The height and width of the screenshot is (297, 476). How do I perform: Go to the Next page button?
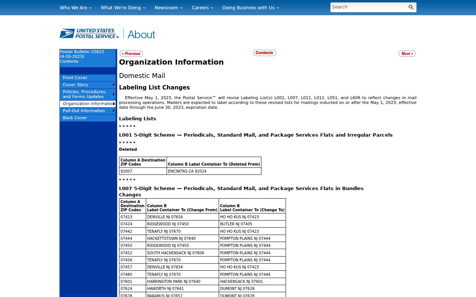coord(407,53)
